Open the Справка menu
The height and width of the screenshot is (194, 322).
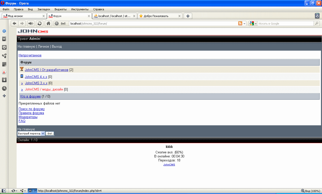coord(99,9)
